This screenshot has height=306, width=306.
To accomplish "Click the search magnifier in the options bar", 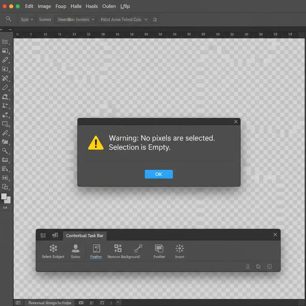I will (x=9, y=19).
